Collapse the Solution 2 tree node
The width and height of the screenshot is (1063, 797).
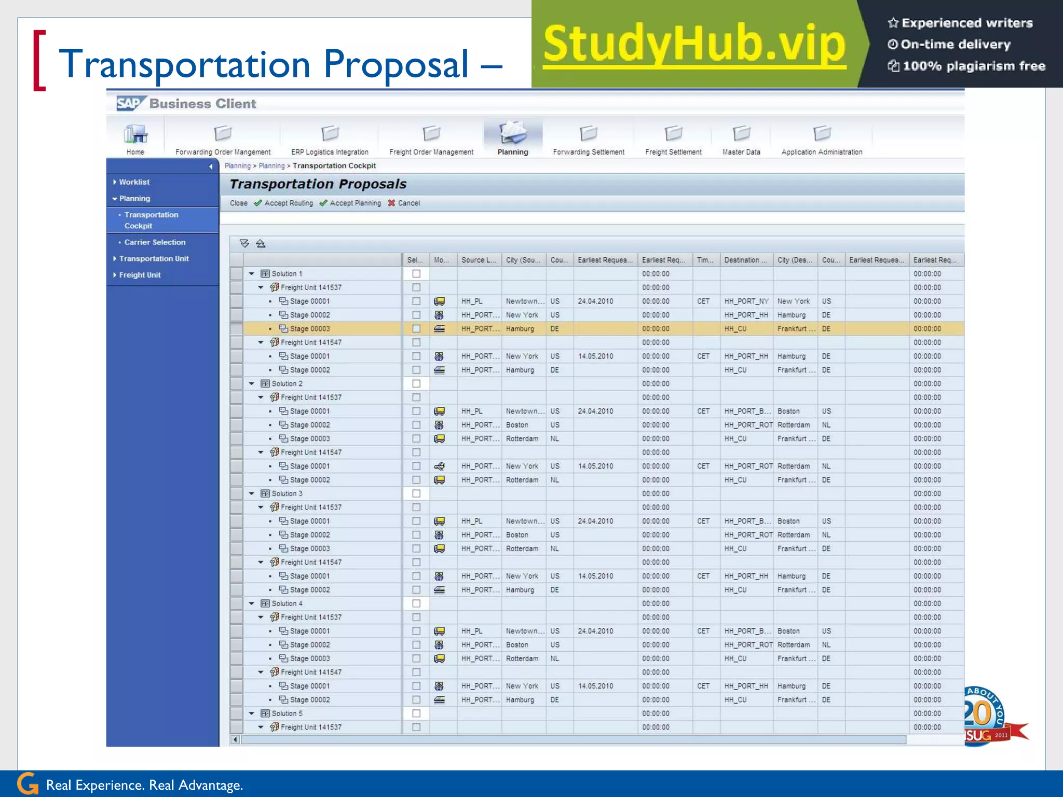[x=252, y=383]
